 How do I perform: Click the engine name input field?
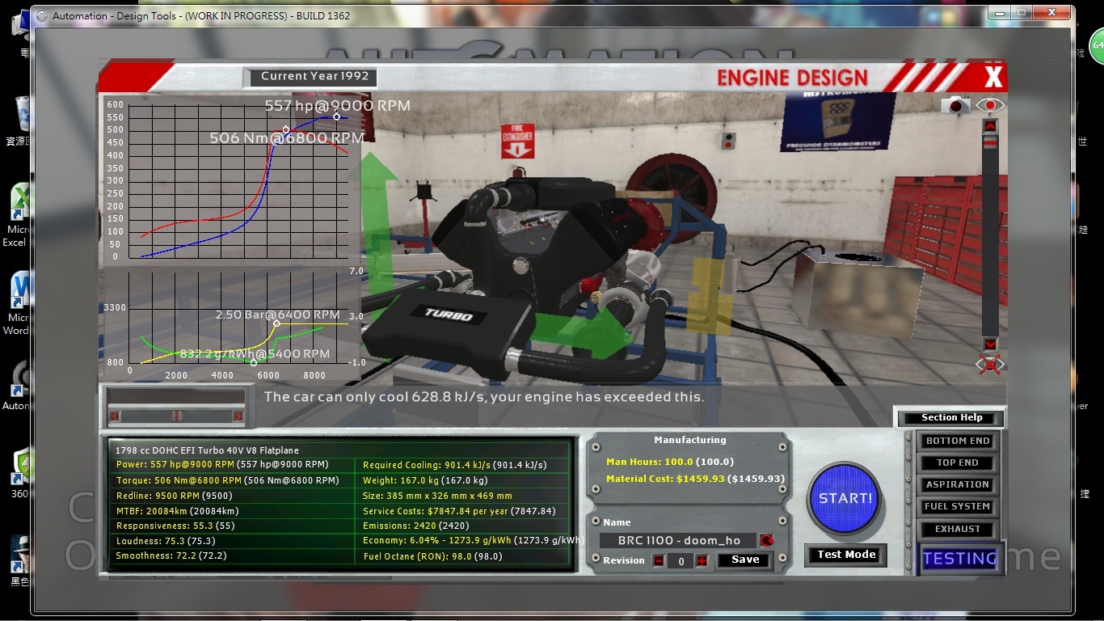(x=677, y=540)
